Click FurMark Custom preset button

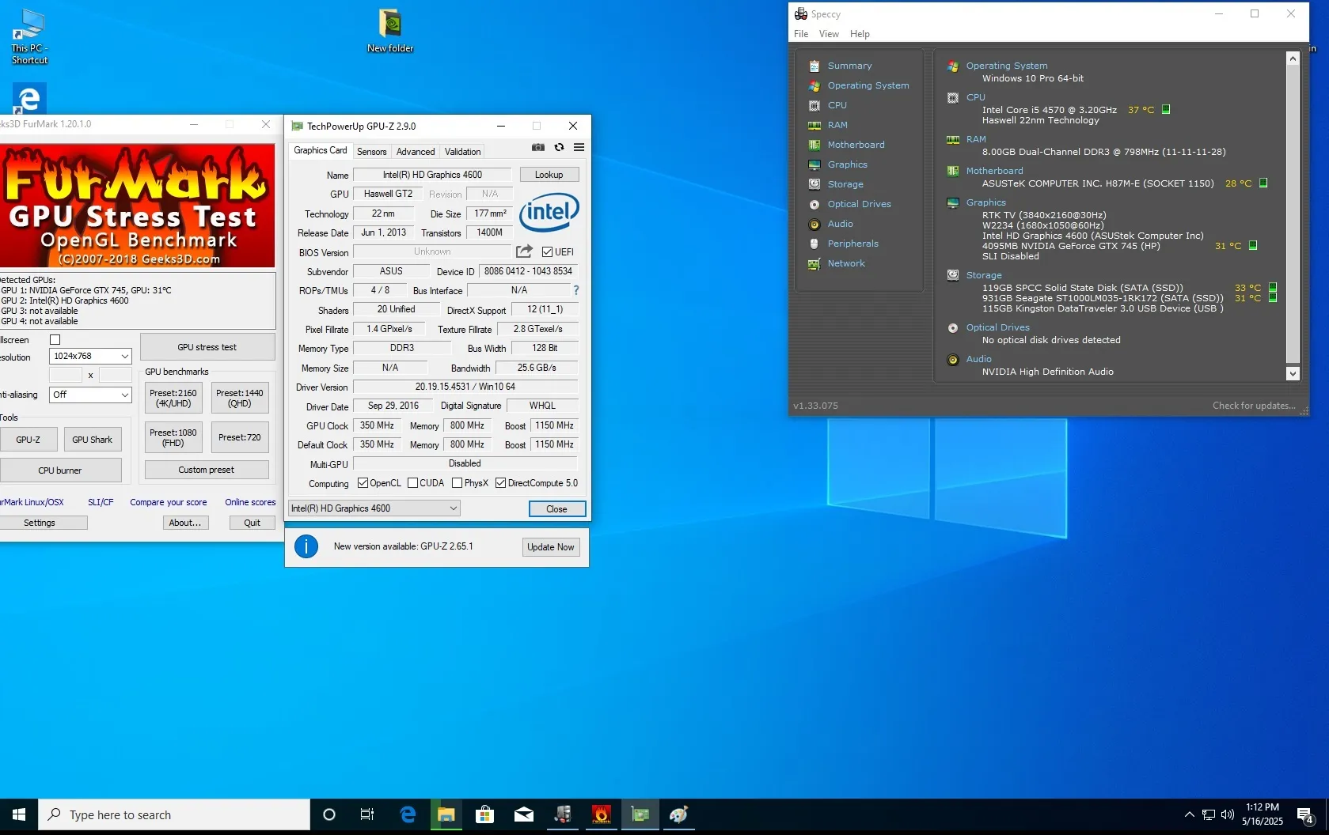pyautogui.click(x=207, y=470)
